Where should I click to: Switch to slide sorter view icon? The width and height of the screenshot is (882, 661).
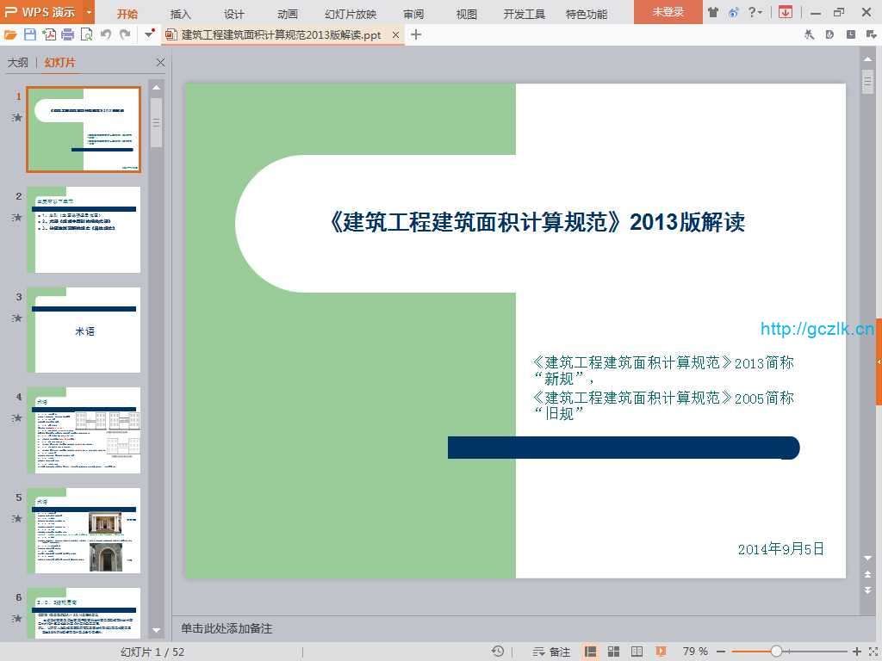pyautogui.click(x=613, y=652)
